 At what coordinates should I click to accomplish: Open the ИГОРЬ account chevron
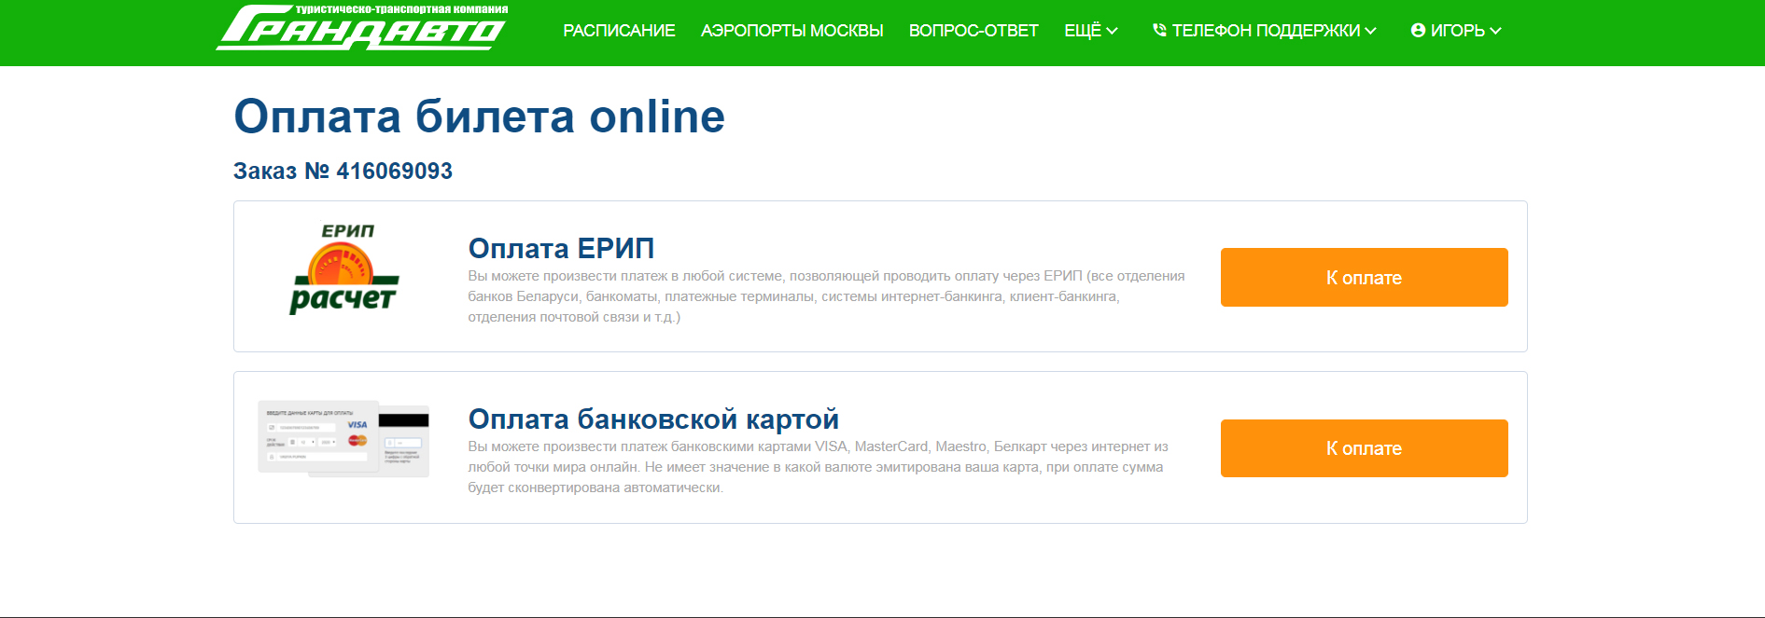coord(1495,31)
